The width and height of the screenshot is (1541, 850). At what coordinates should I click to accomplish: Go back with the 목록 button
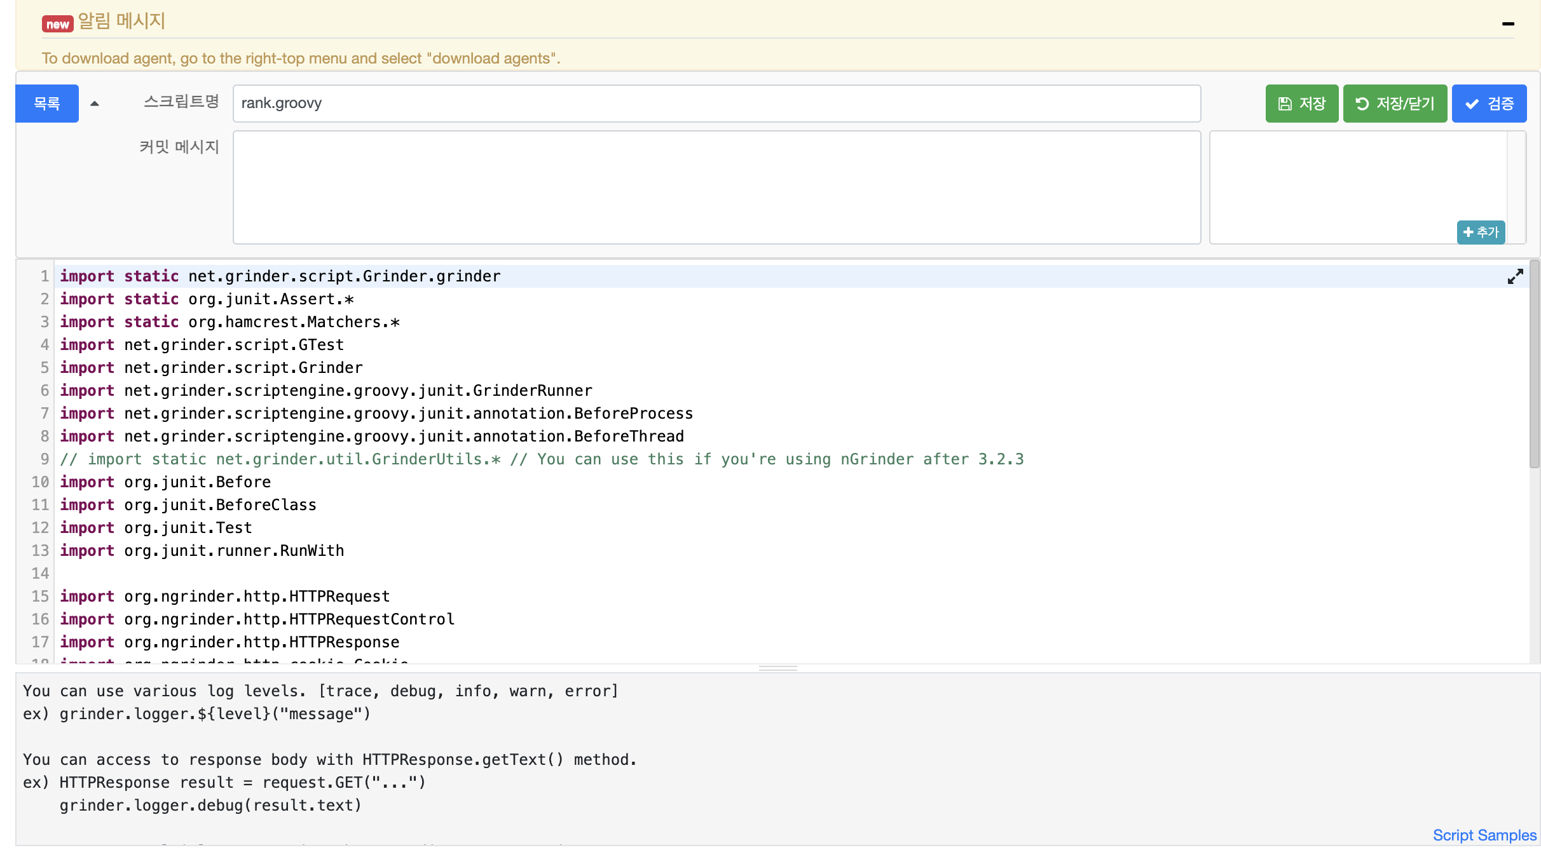[x=47, y=104]
